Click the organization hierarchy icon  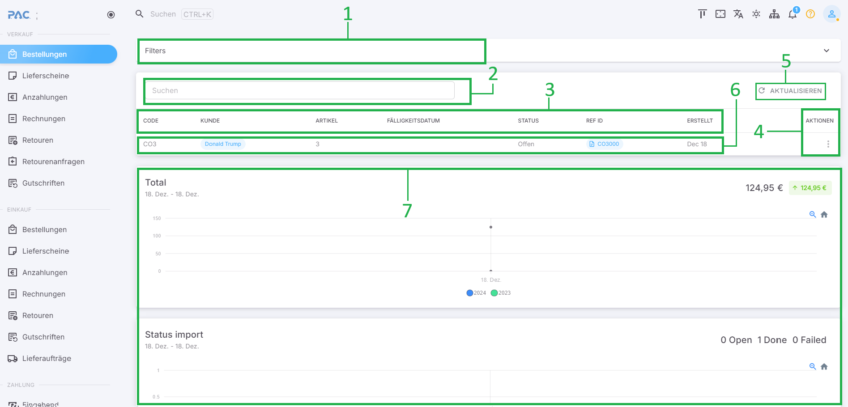(x=774, y=14)
